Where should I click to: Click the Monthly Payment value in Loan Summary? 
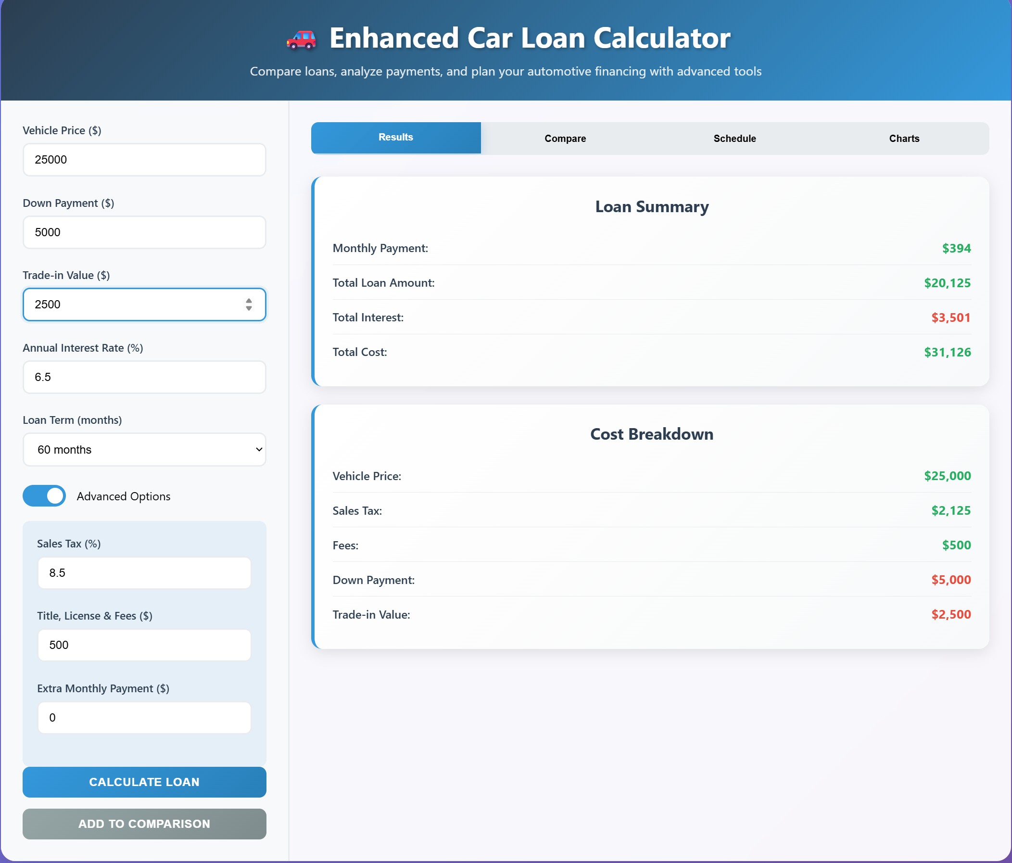(x=956, y=248)
